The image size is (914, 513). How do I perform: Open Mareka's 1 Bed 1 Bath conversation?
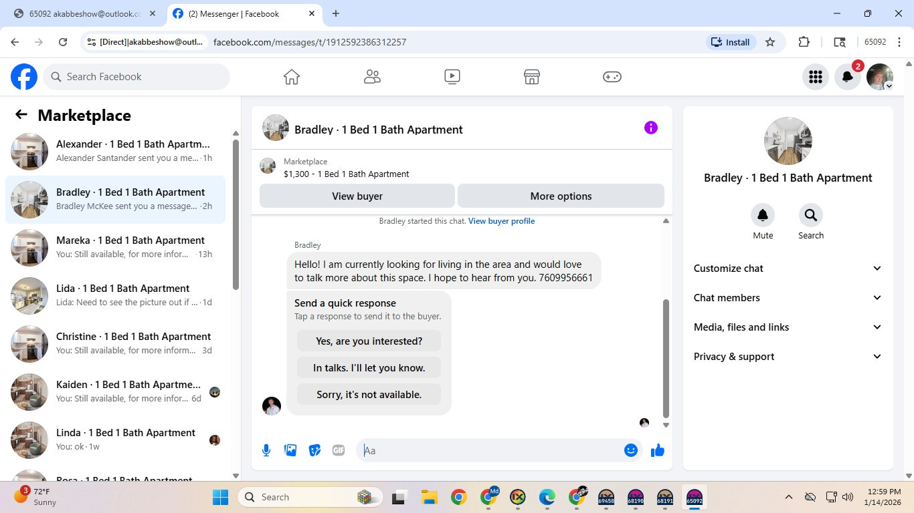pos(115,248)
